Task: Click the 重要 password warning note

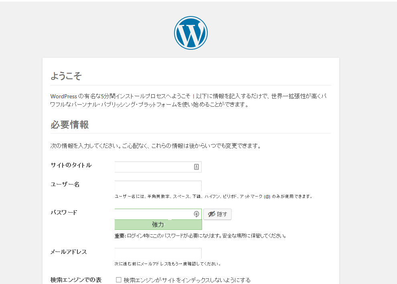Action: tap(200, 236)
